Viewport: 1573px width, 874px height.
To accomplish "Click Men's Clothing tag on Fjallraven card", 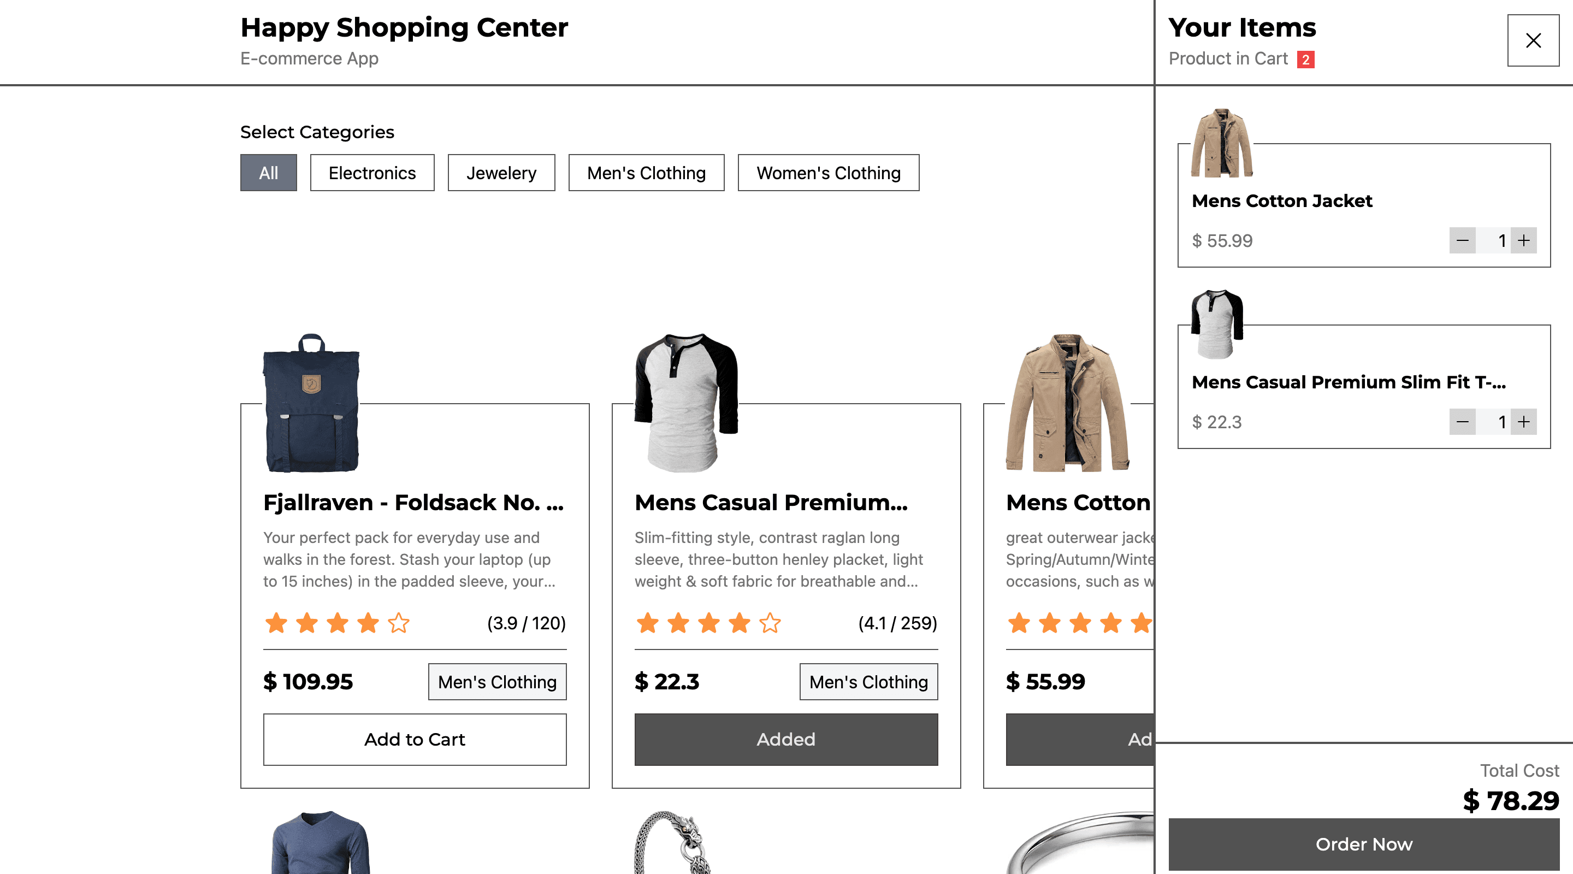I will [x=497, y=682].
